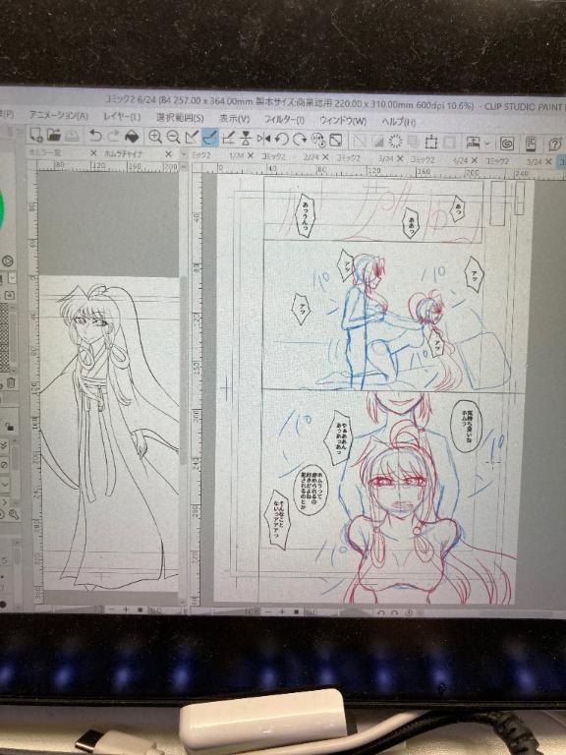566x755 pixels.
Task: Click the Fit to screen icon
Action: point(336,141)
